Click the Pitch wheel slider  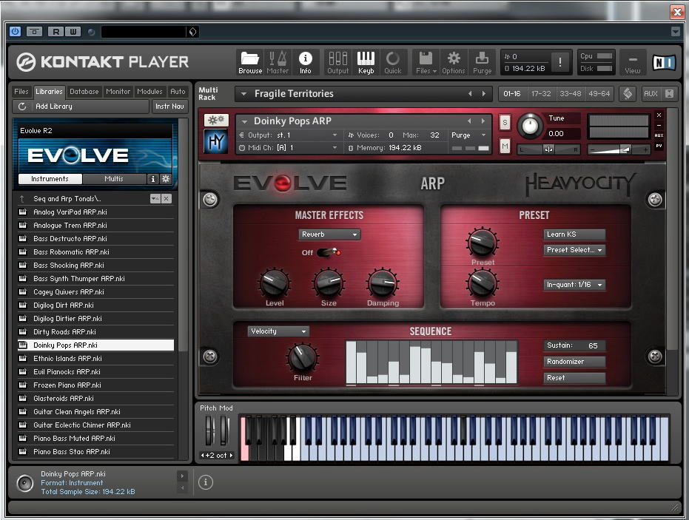click(x=209, y=430)
